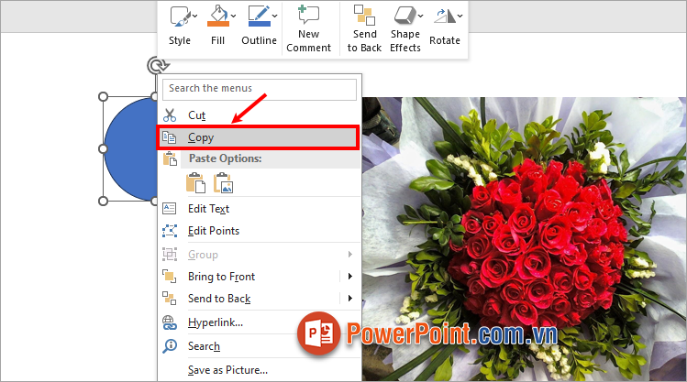Click the Rotate icon
Image resolution: width=687 pixels, height=382 pixels.
tap(445, 16)
